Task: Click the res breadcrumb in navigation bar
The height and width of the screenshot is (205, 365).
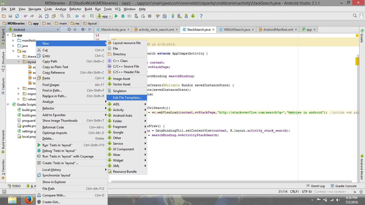Action: (x=75, y=23)
